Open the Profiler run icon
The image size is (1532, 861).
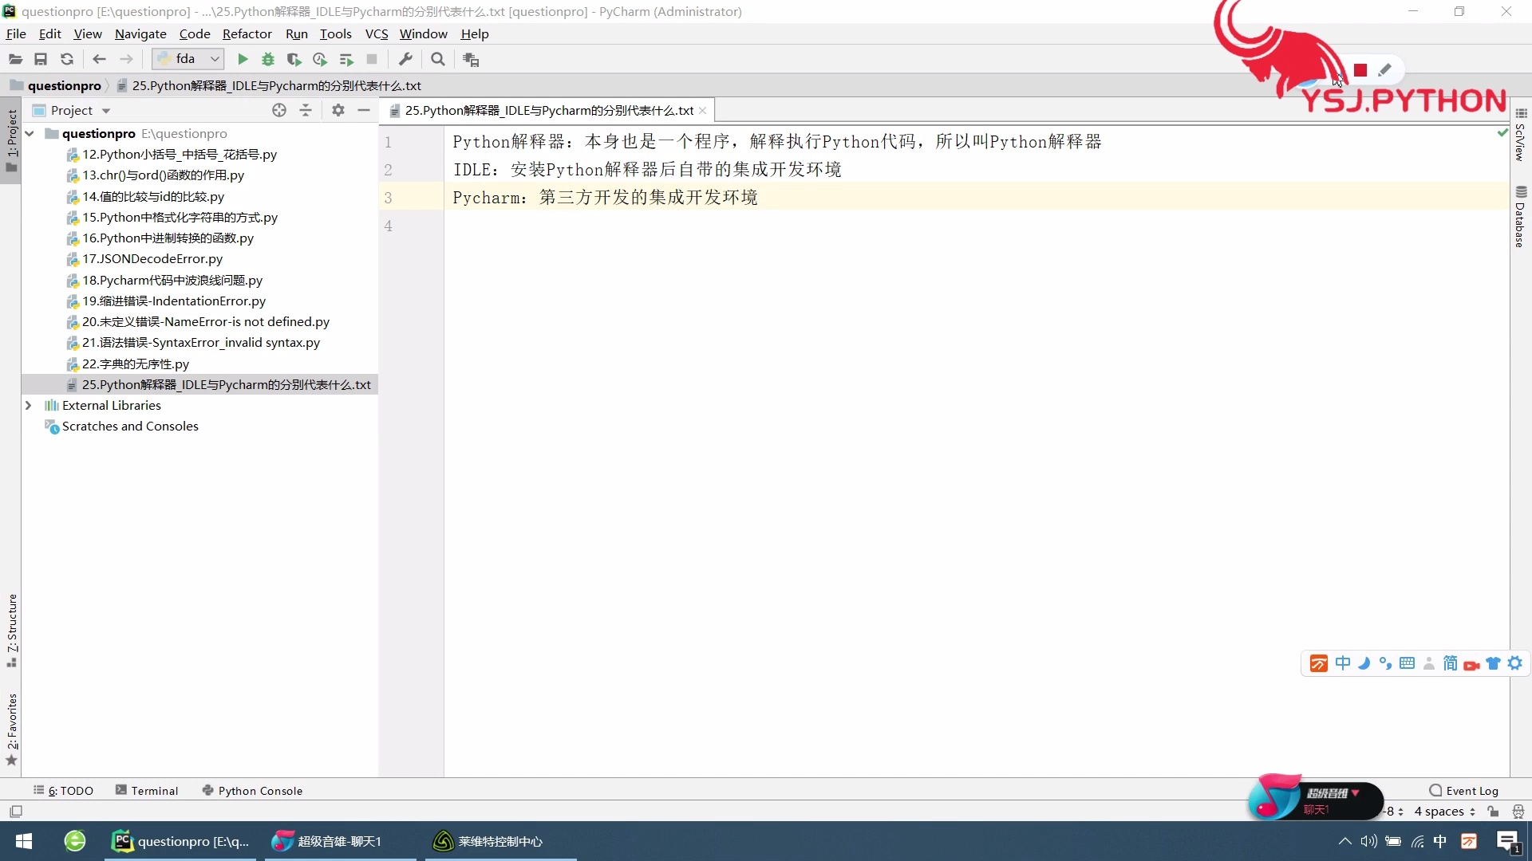pos(319,59)
